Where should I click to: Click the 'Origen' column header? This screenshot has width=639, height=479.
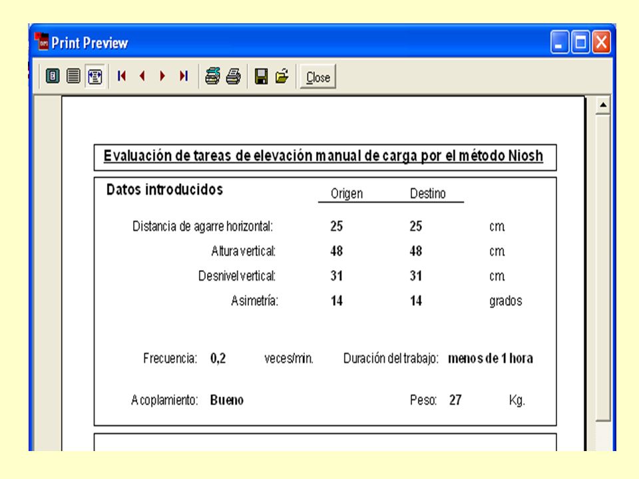[347, 194]
